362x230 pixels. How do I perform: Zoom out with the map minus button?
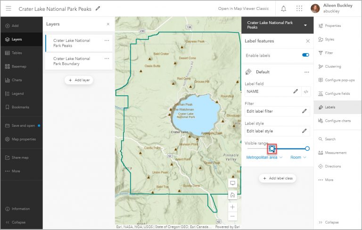(x=232, y=216)
